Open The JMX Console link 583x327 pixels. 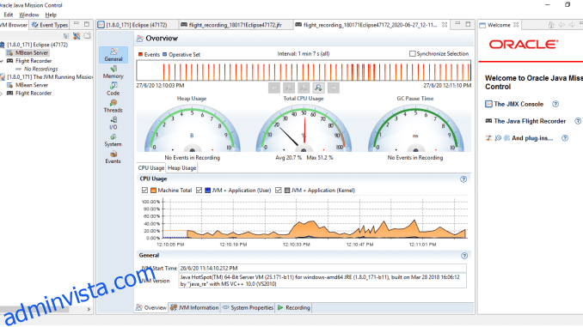(x=519, y=104)
